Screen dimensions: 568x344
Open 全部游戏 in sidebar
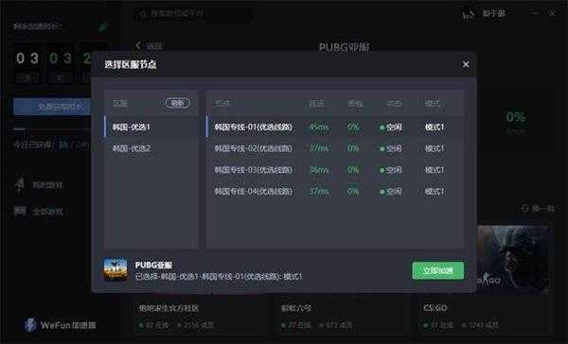coord(39,212)
